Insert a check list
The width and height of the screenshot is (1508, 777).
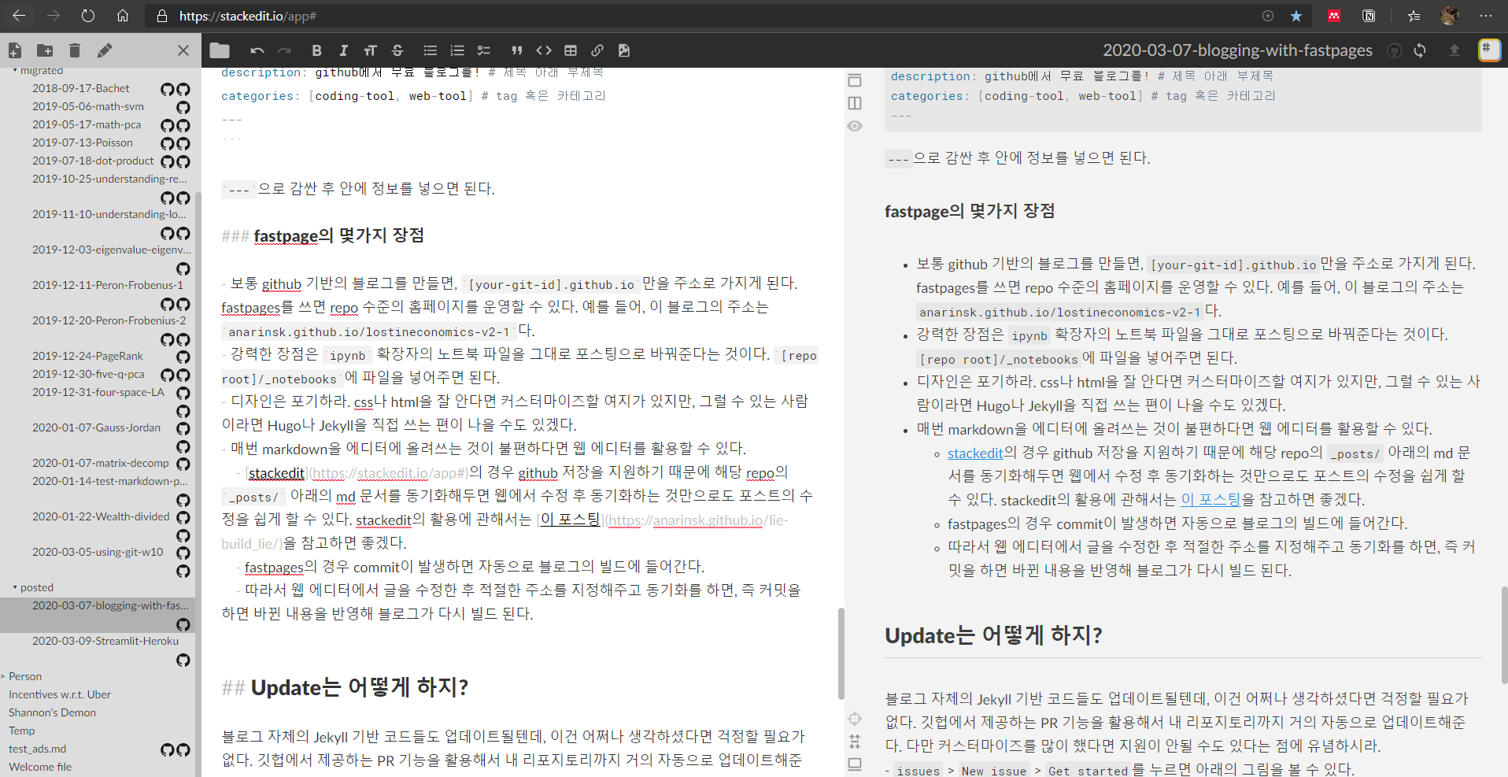[484, 50]
